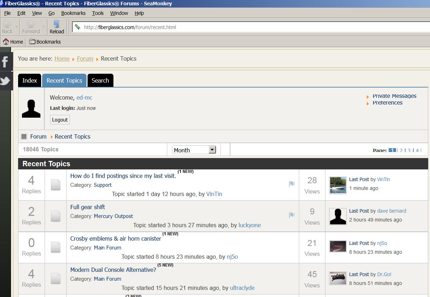Click VinTin's boat avatar thumbnail
The width and height of the screenshot is (430, 297).
(x=338, y=185)
